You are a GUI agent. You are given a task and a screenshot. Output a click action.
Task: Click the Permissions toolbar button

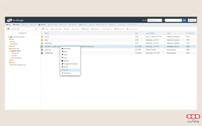tap(102, 24)
